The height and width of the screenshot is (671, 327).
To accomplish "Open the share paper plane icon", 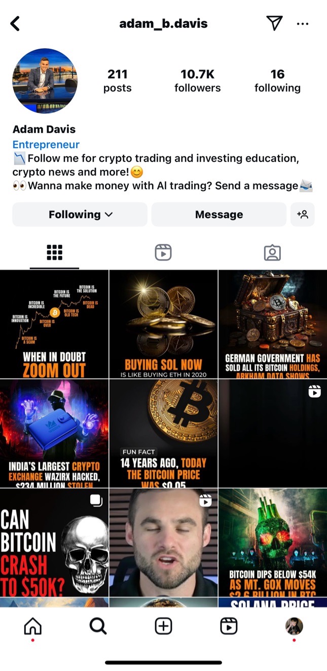I will click(x=274, y=23).
